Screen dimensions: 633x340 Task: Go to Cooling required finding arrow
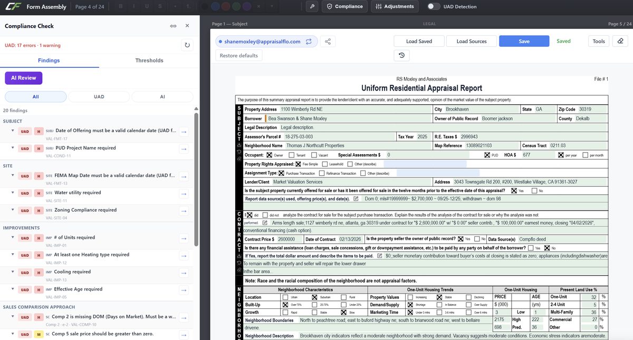(184, 274)
